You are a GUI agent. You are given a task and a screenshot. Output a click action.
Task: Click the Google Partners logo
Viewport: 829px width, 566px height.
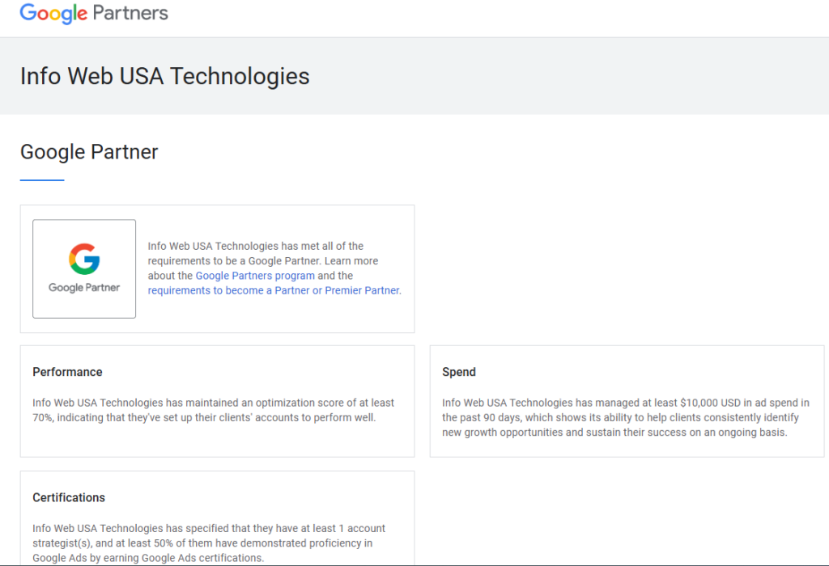[94, 13]
